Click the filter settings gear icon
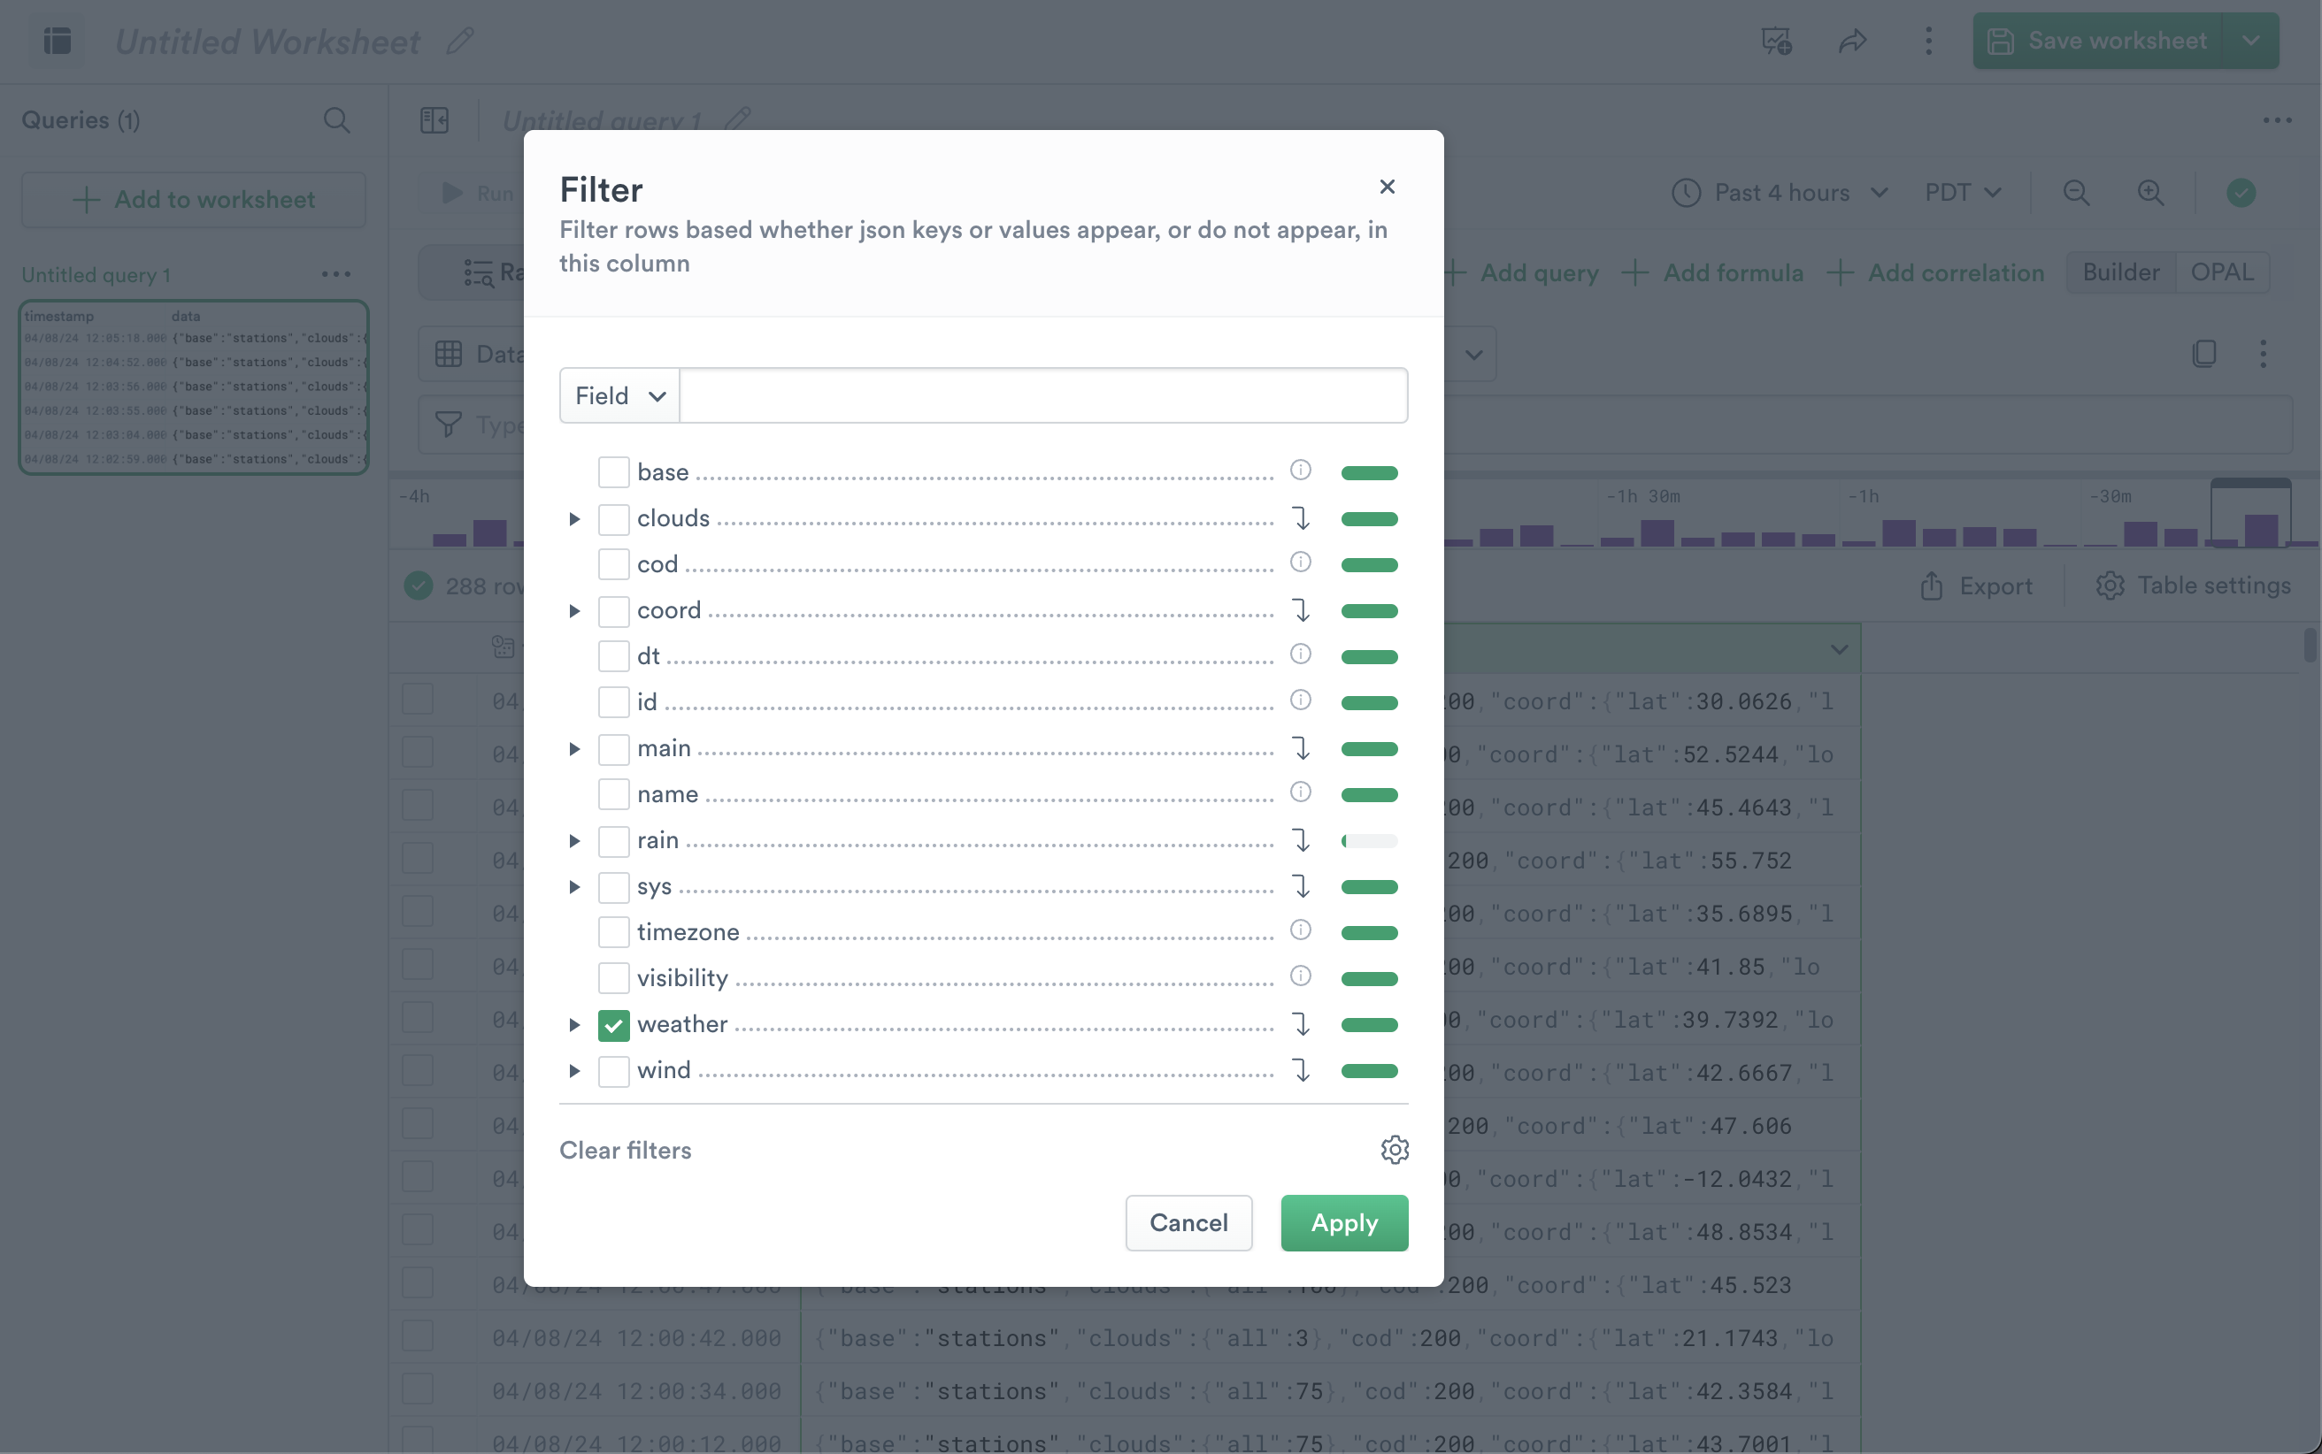Viewport: 2322px width, 1454px height. point(1394,1149)
